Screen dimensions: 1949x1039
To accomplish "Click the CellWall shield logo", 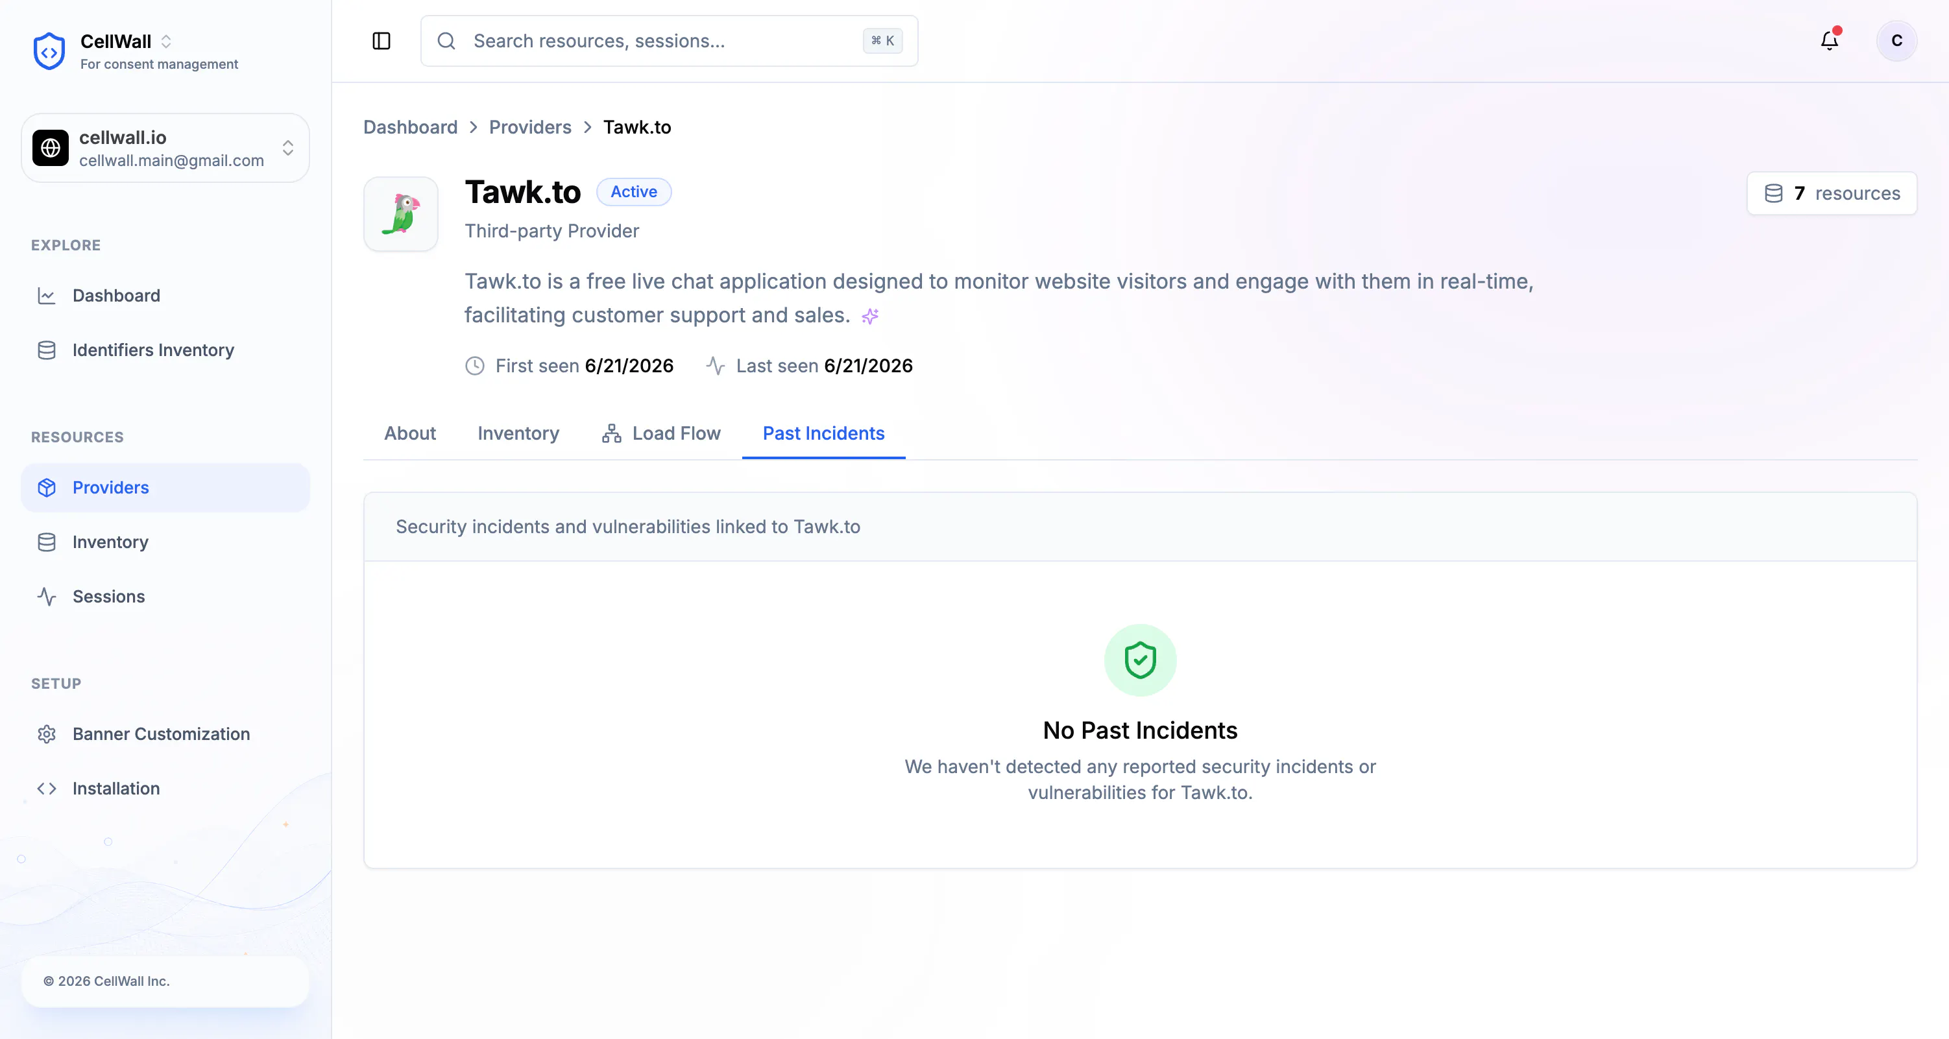I will point(49,51).
